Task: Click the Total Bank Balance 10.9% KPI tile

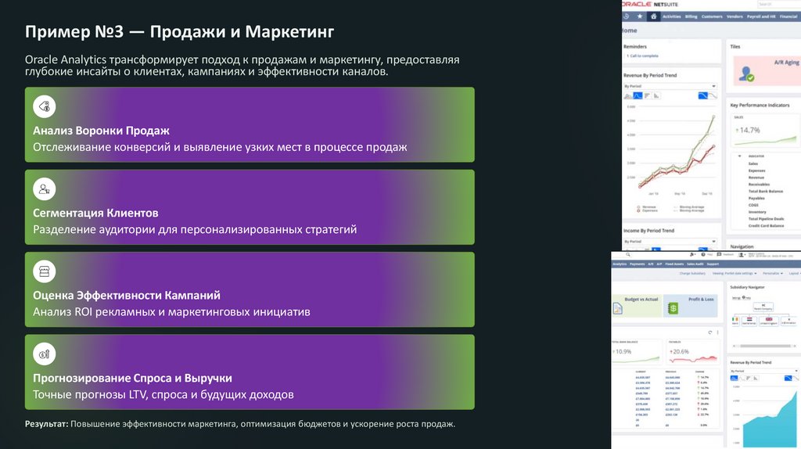Action: tap(637, 353)
